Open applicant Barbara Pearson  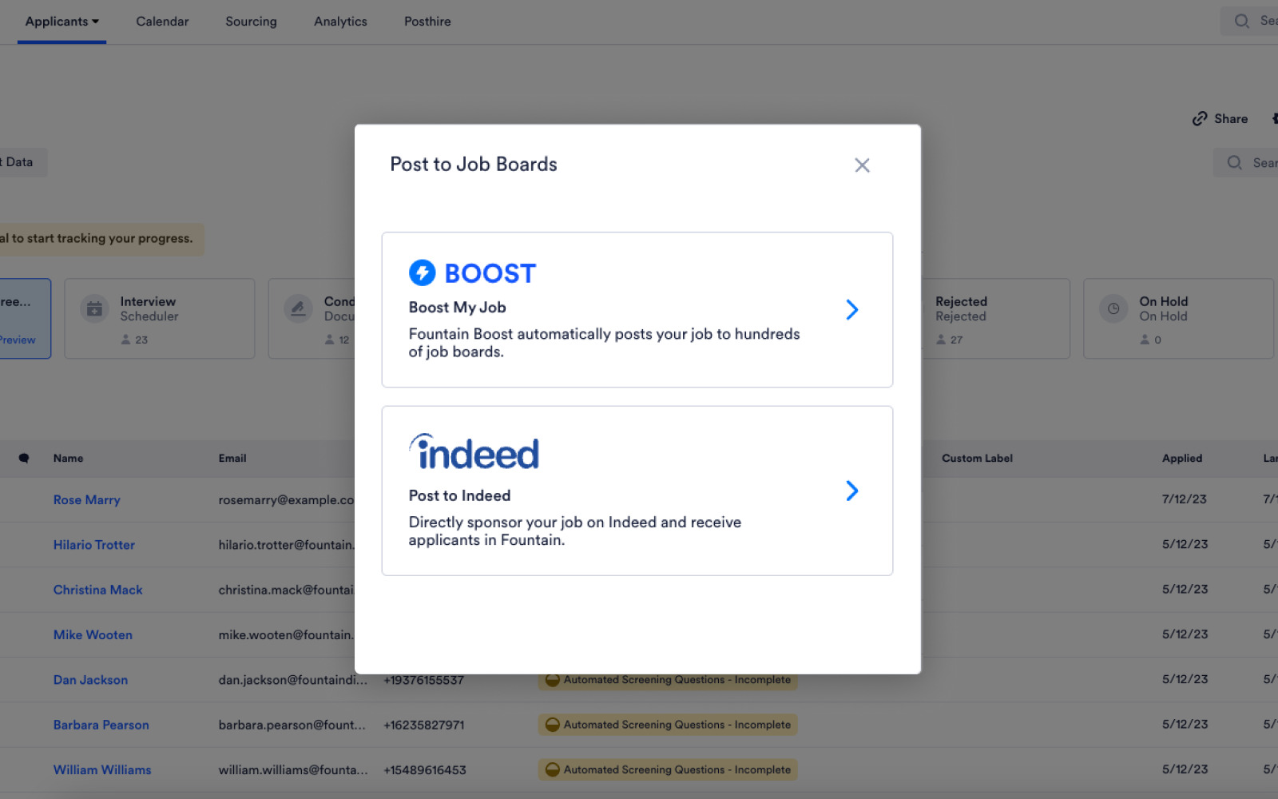click(x=101, y=725)
